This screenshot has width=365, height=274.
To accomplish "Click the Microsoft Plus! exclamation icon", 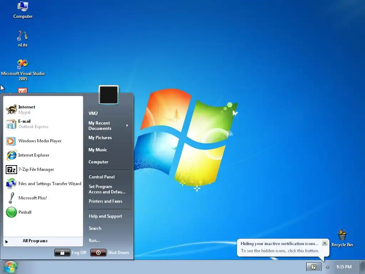I will pos(11,198).
